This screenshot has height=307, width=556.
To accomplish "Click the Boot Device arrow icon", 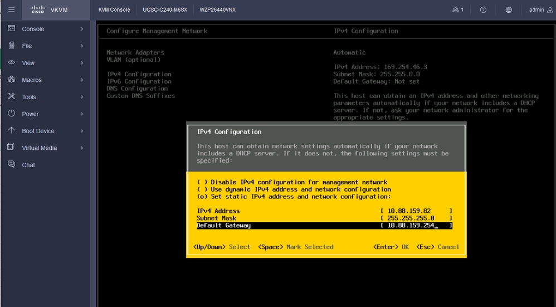I will click(11, 130).
